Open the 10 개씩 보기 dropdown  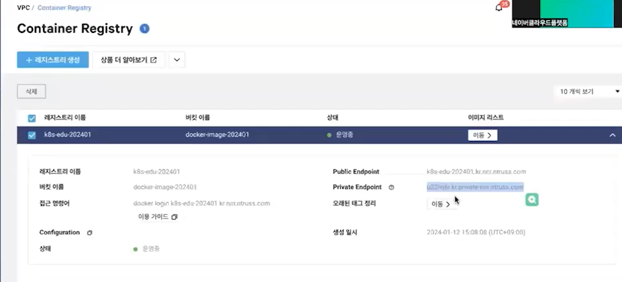tap(589, 91)
